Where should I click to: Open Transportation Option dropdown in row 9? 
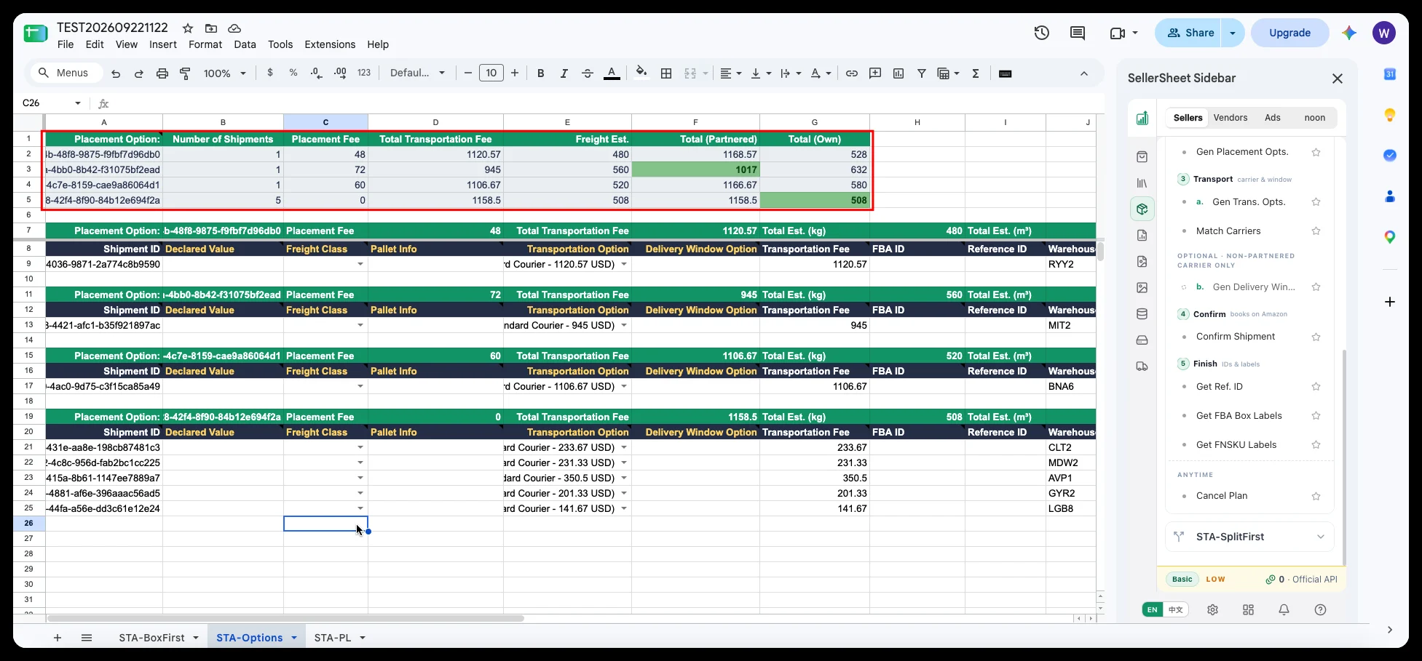click(x=624, y=265)
